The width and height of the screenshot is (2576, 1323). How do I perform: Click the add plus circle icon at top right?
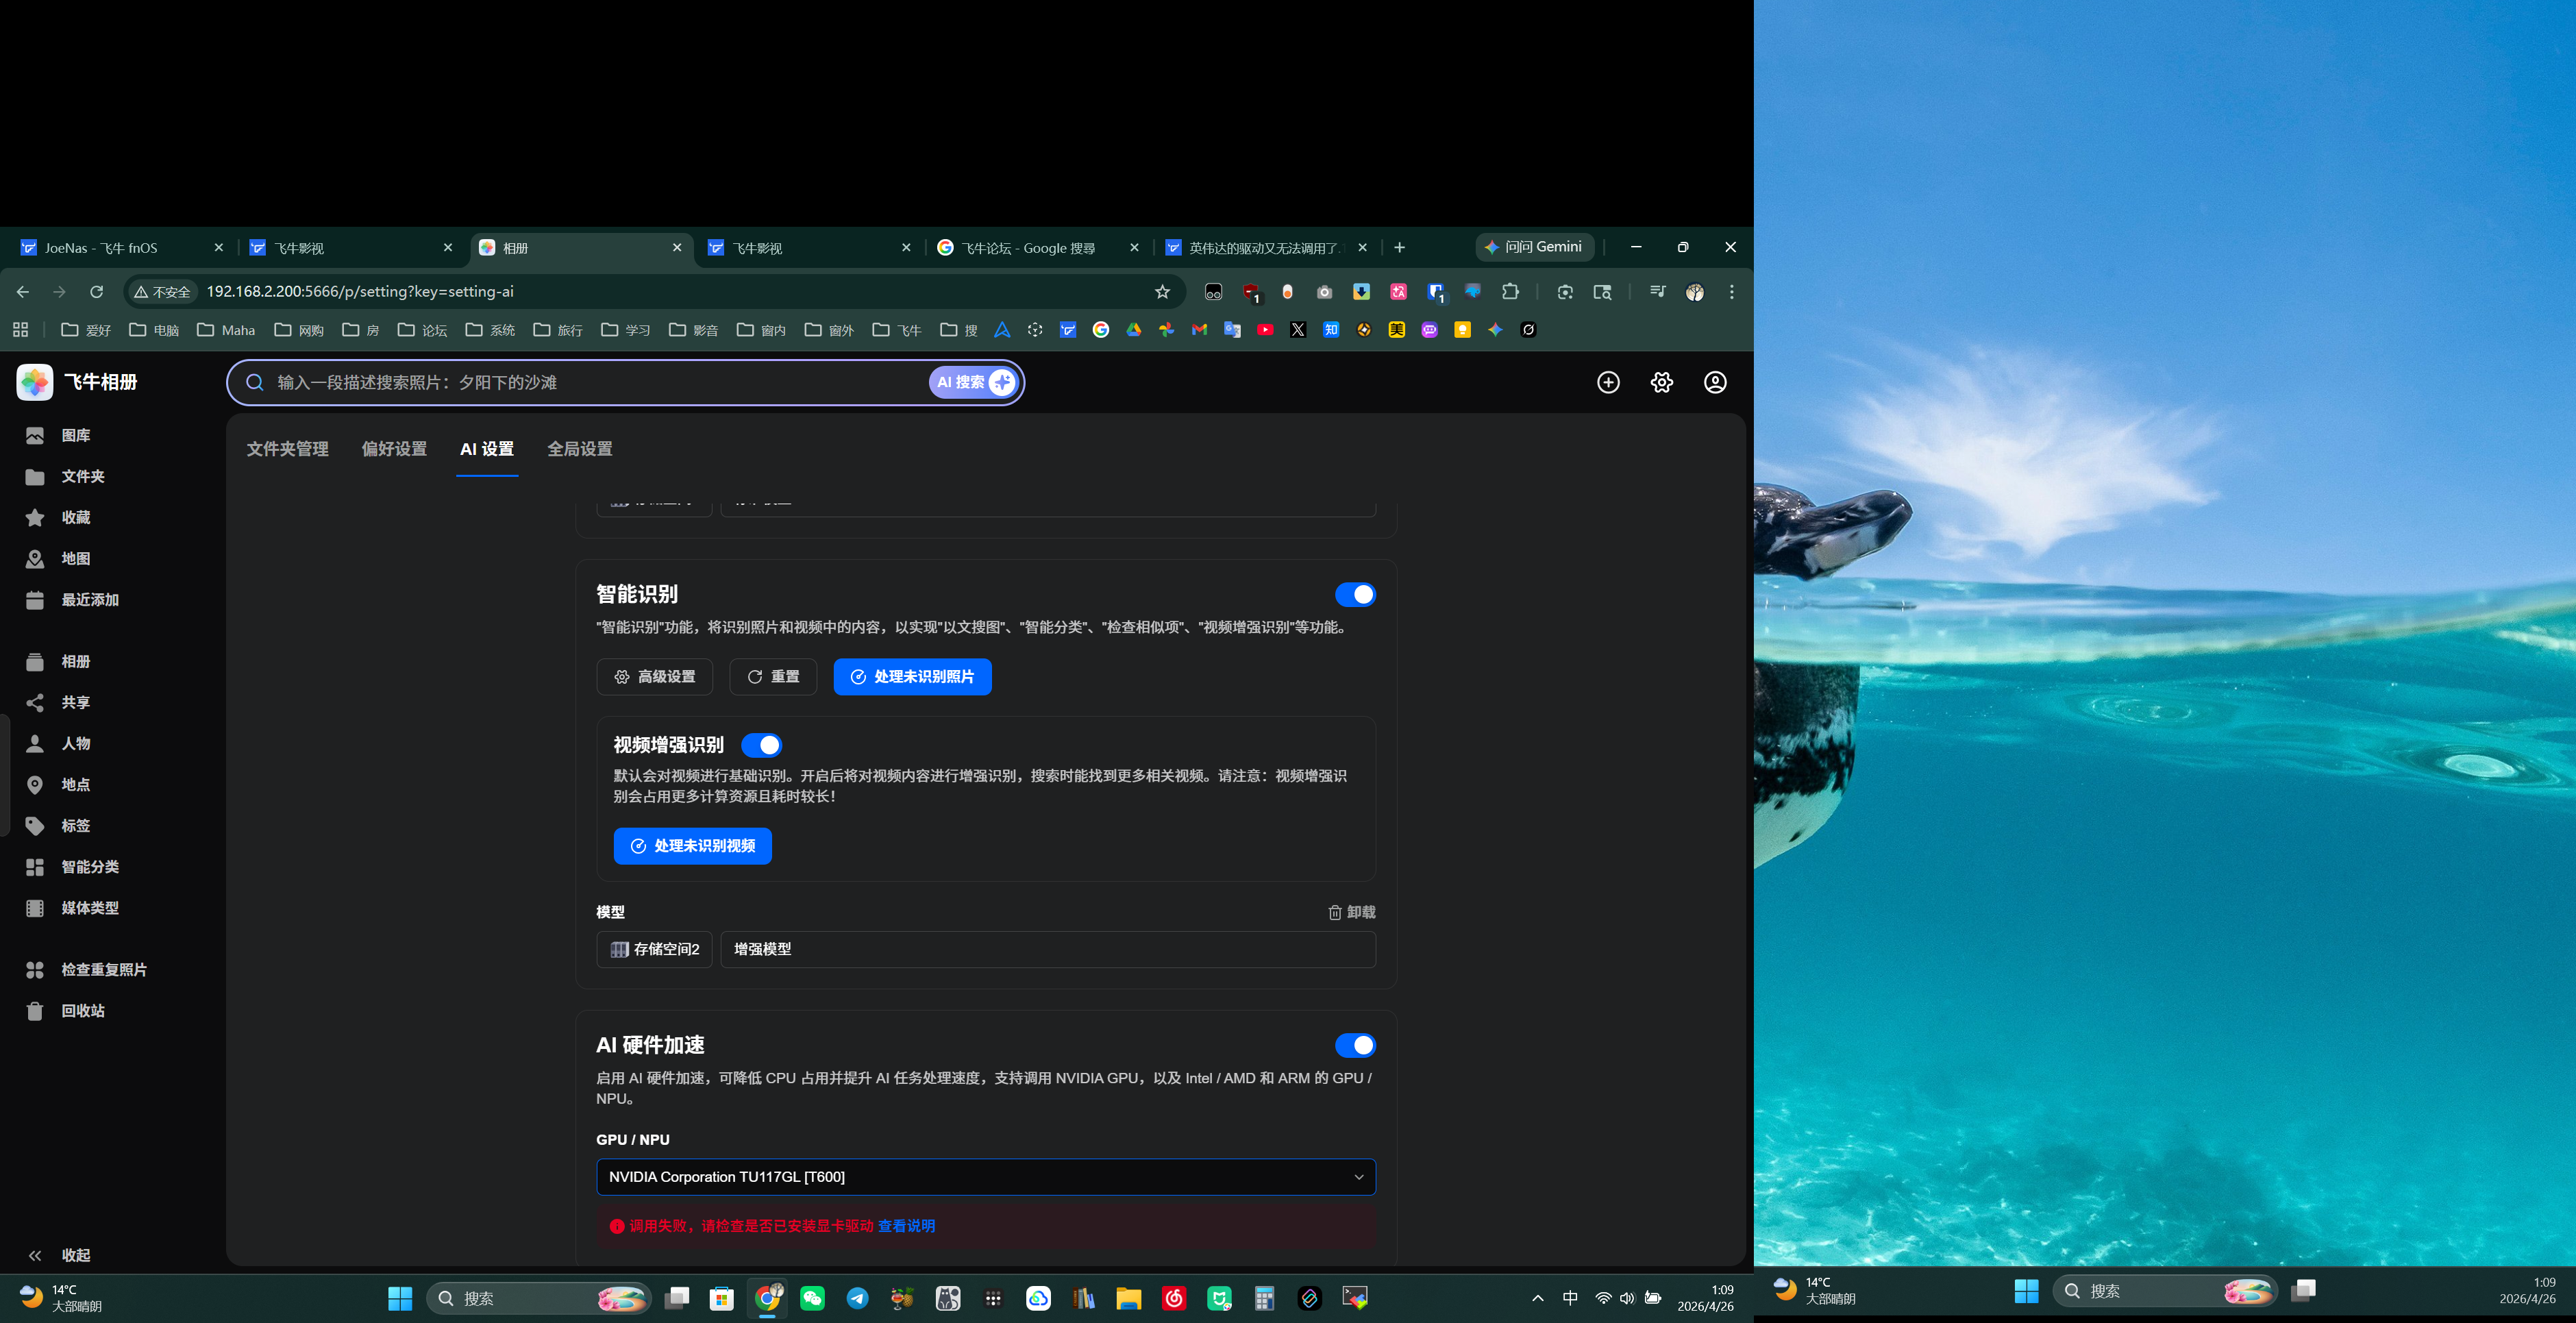pos(1607,382)
